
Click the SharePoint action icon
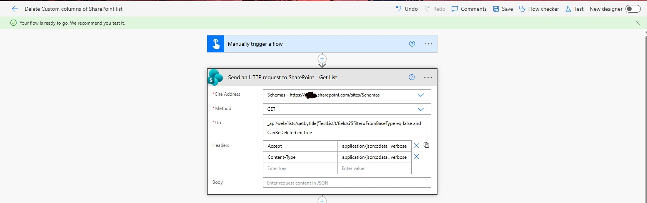(215, 77)
